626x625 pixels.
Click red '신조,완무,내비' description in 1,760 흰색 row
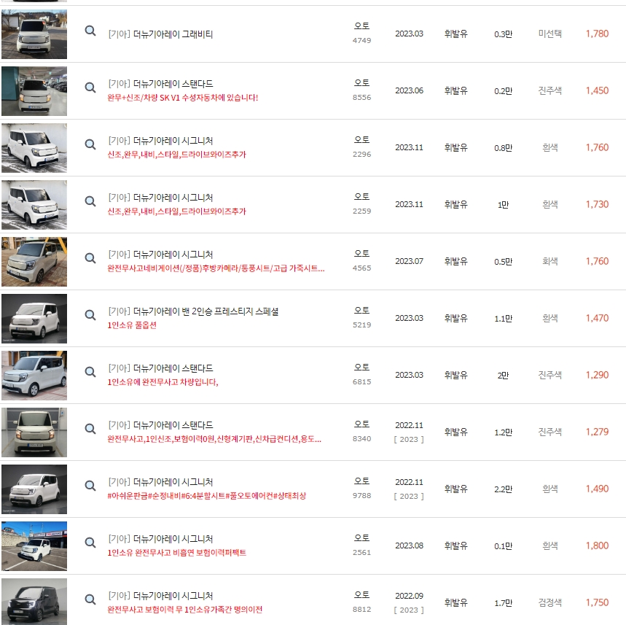pos(177,155)
